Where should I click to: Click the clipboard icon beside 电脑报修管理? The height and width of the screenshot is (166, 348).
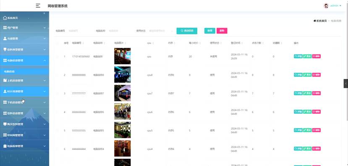point(5,146)
